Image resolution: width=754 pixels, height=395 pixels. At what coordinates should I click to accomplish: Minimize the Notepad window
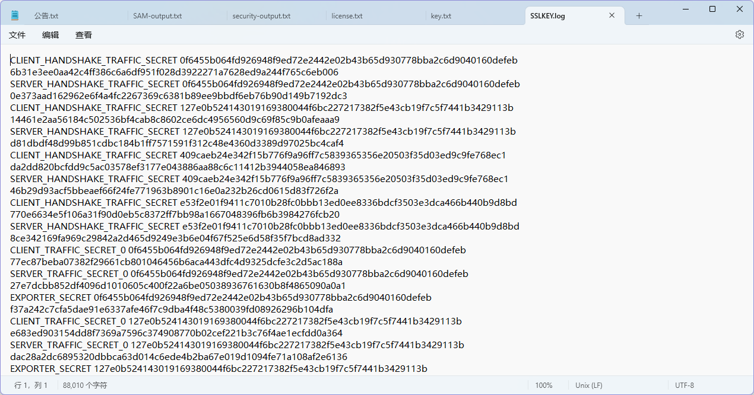(x=685, y=9)
